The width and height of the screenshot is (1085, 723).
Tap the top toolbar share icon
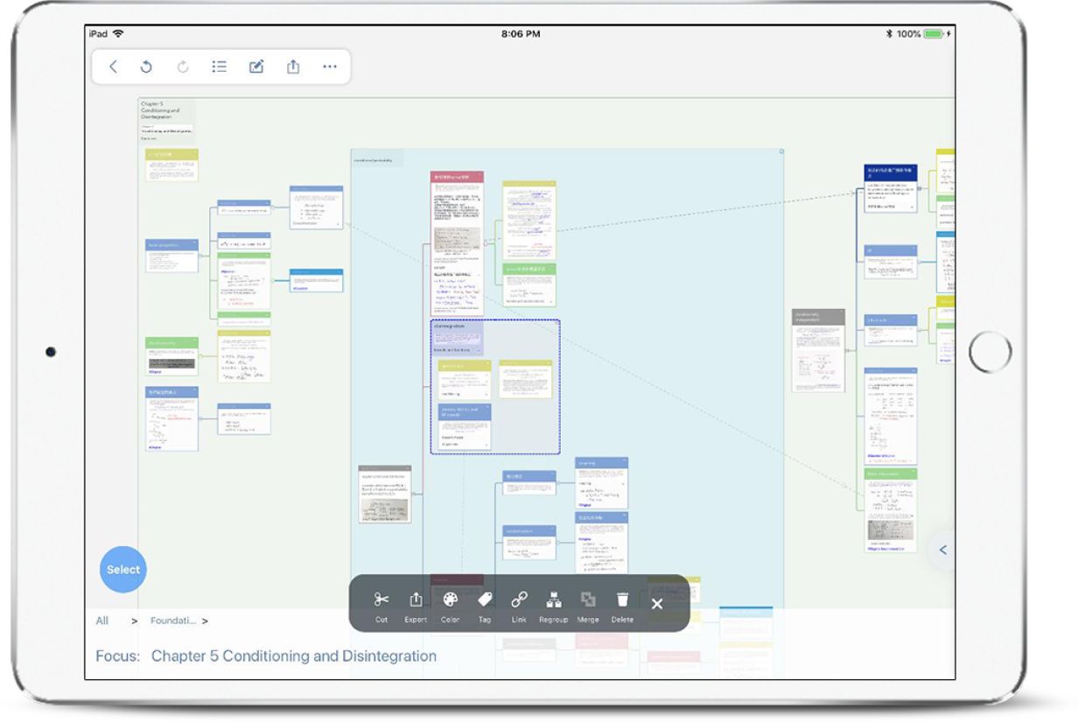(x=292, y=67)
